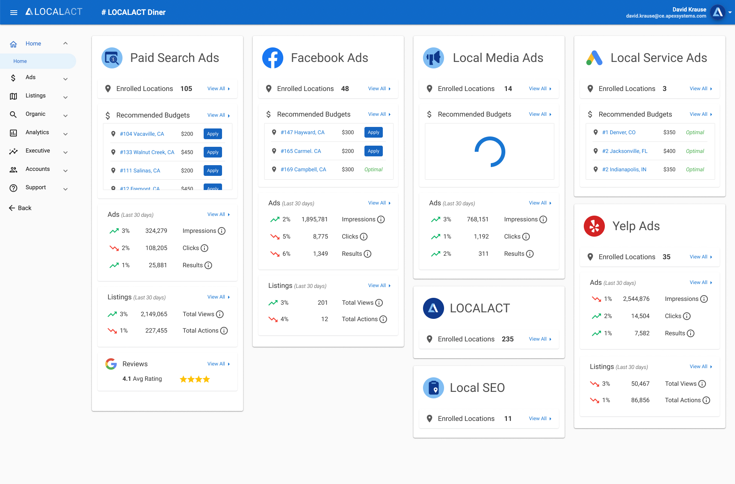Click the Accounts people icon in sidebar
This screenshot has height=484, width=735.
13,170
